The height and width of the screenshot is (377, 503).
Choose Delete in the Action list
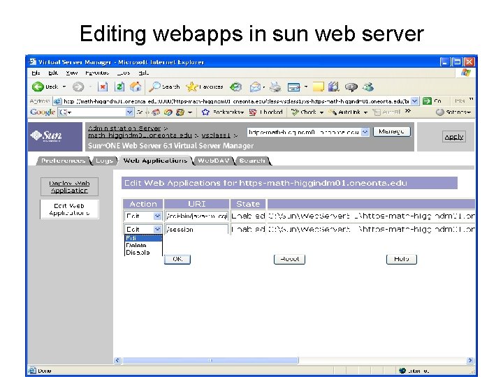click(x=143, y=245)
